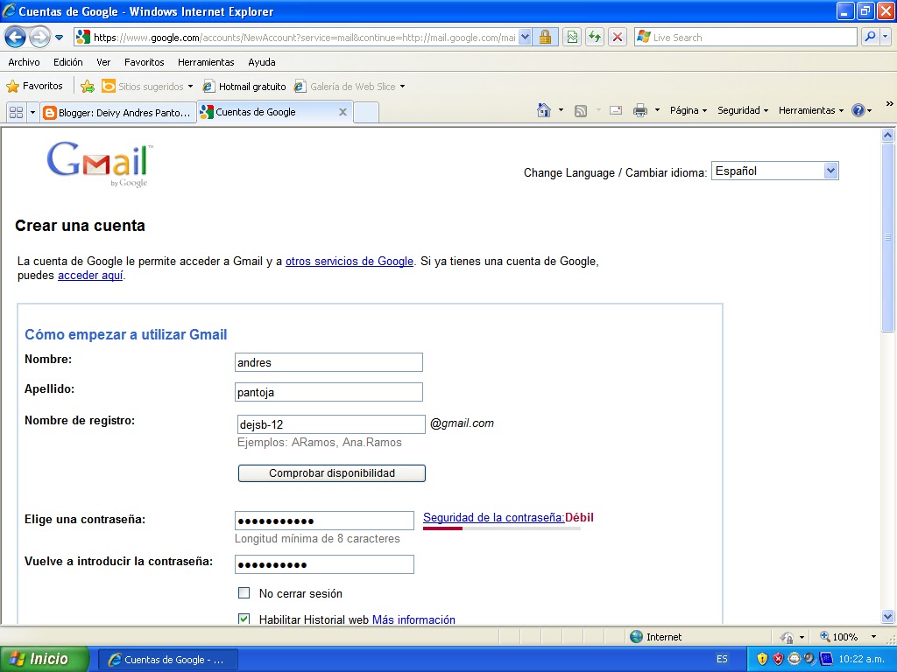Click the Nombre field containing andres
897x672 pixels.
click(x=328, y=362)
